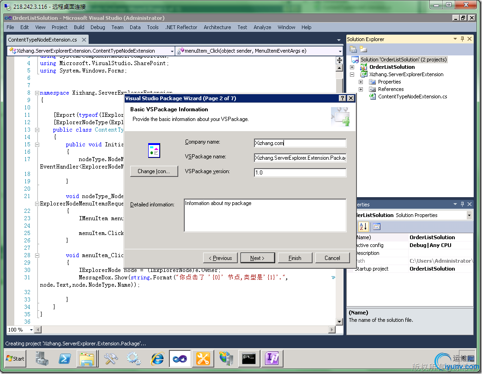Viewport: 482px width, 374px height.
Task: Open the Debug menu
Action: pos(98,27)
